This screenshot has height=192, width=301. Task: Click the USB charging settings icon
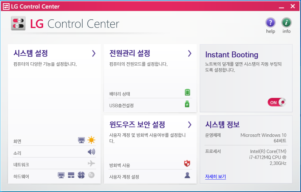coord(187,104)
